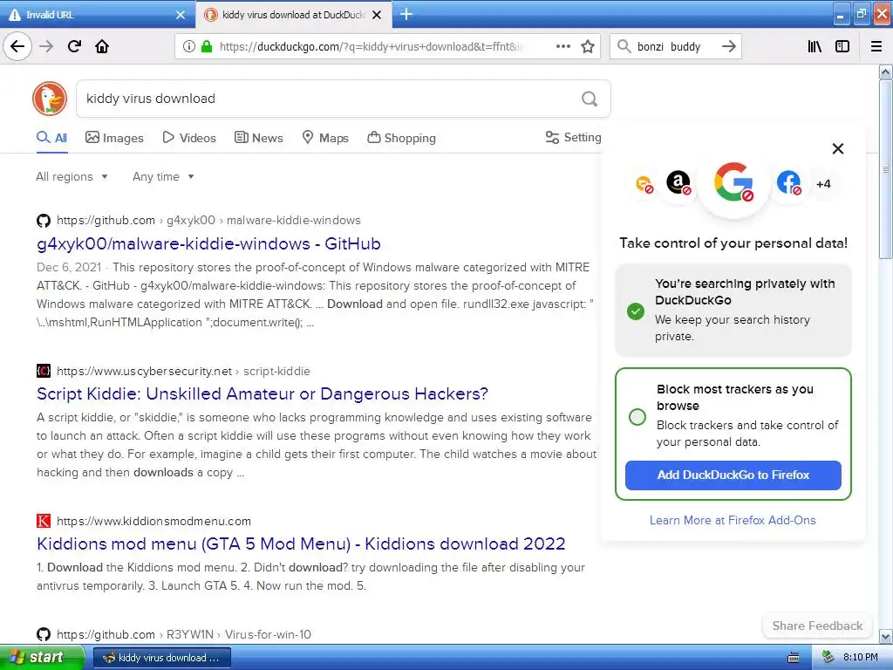
Task: Click the blocked Facebook tracker logo
Action: click(788, 183)
